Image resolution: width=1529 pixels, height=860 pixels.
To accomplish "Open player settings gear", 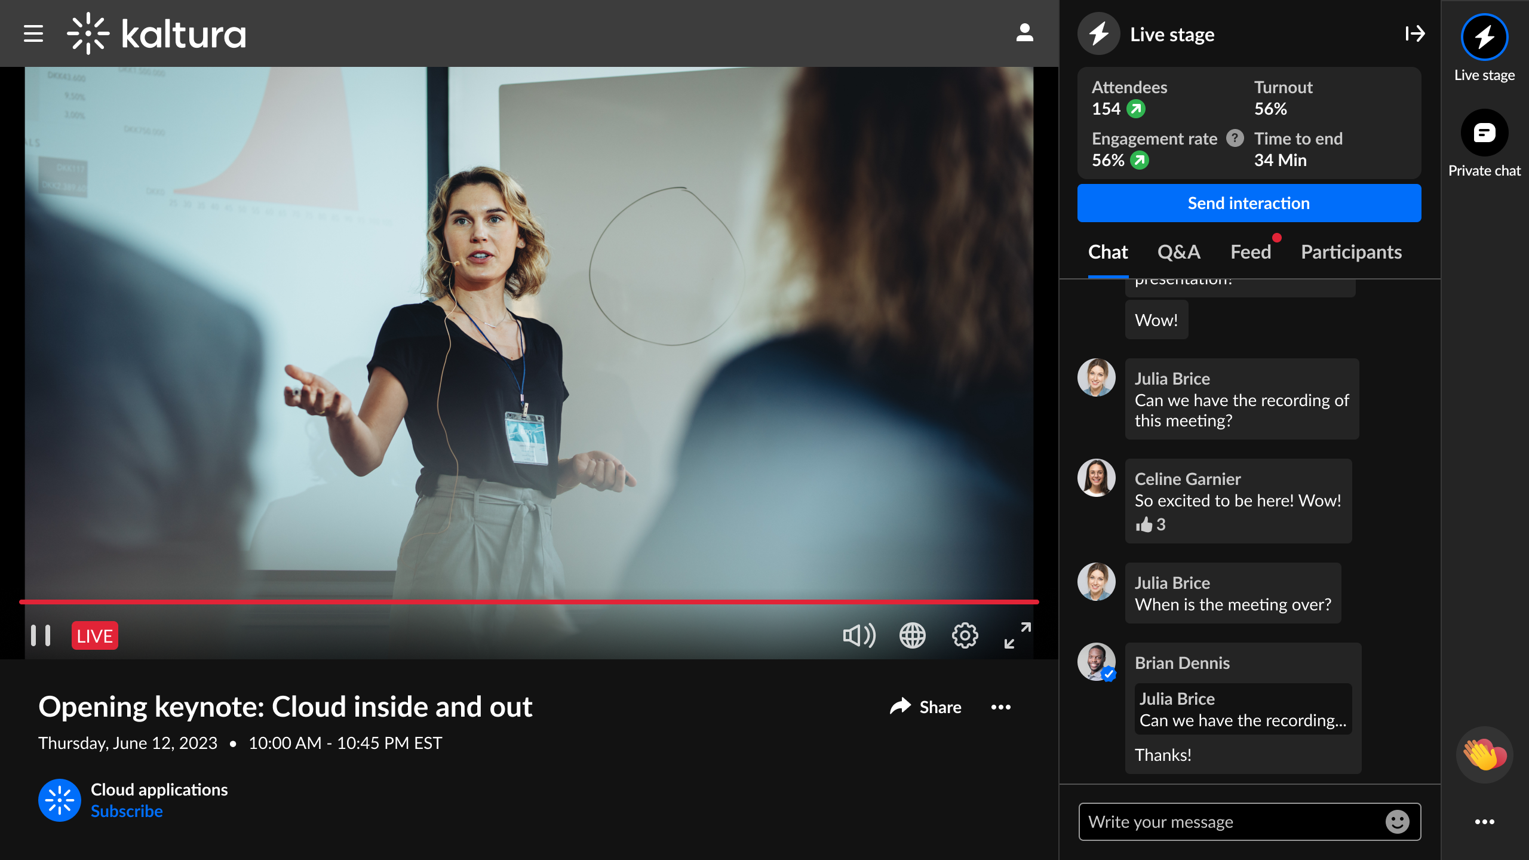I will (965, 635).
